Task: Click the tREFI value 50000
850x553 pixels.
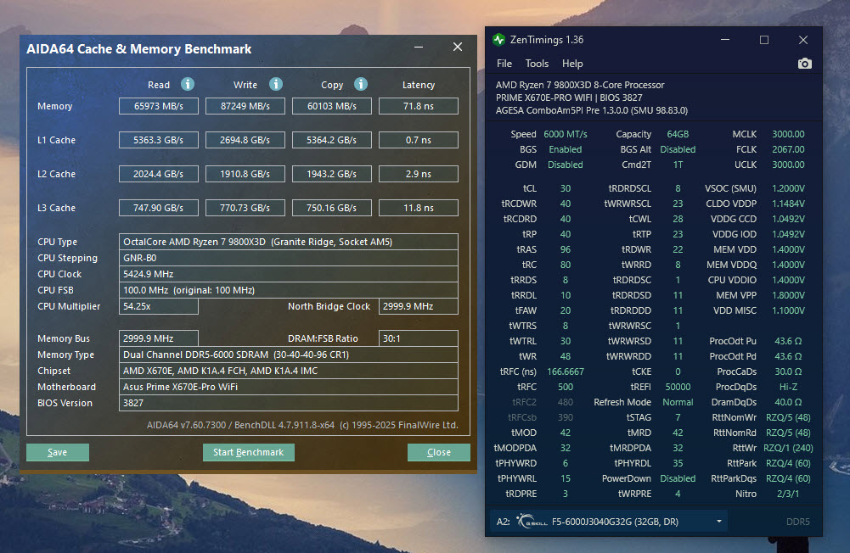Action: click(x=678, y=387)
